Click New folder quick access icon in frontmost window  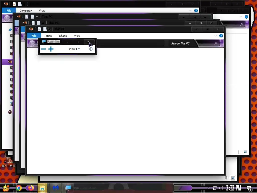45,29
